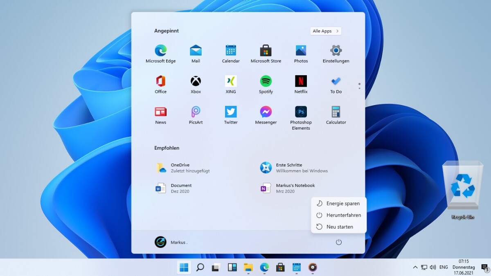
Task: Click the pinned apps page indicator dots
Action: (x=359, y=86)
